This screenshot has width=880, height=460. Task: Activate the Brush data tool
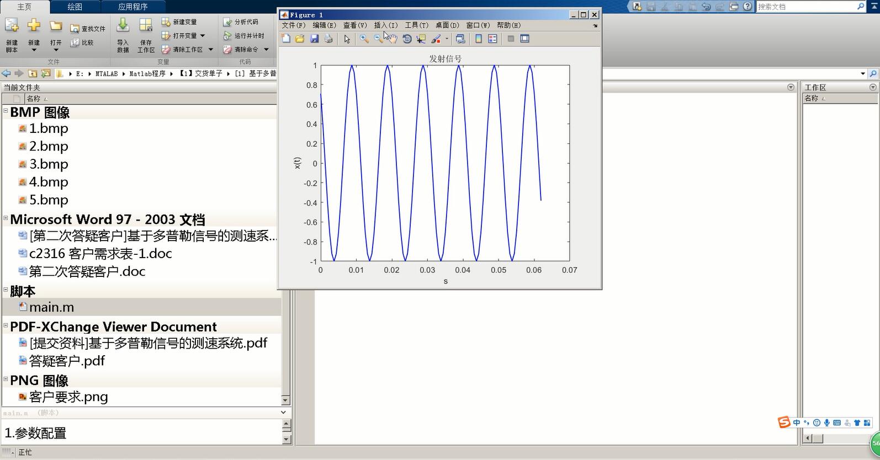436,39
